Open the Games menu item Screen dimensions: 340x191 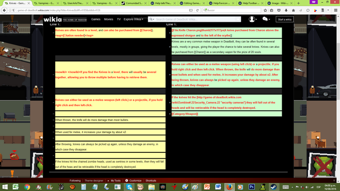(96, 19)
